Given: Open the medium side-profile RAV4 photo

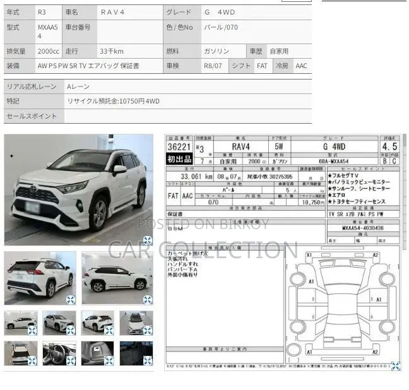Looking at the screenshot, I should [117, 278].
